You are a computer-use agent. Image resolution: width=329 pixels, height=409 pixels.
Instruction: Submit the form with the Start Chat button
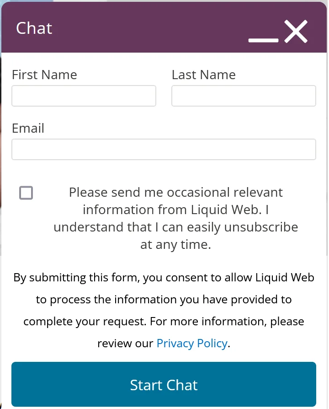(x=164, y=384)
